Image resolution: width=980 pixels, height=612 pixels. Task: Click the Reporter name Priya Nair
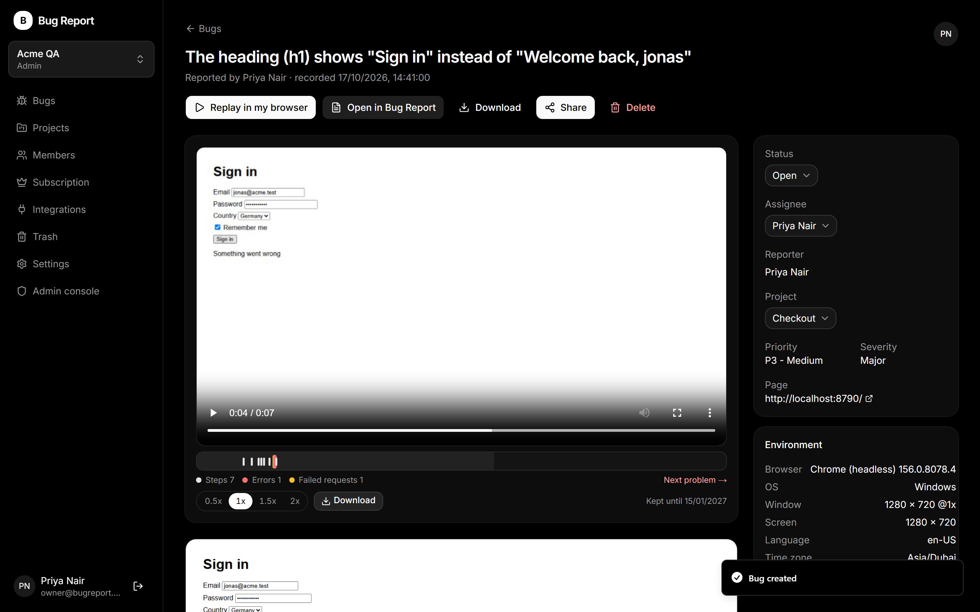click(786, 272)
